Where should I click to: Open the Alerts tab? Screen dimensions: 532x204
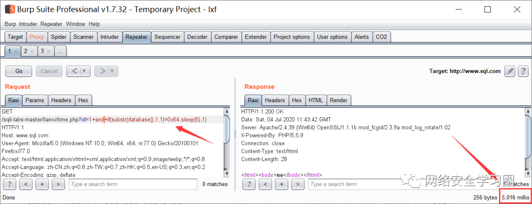coord(362,37)
